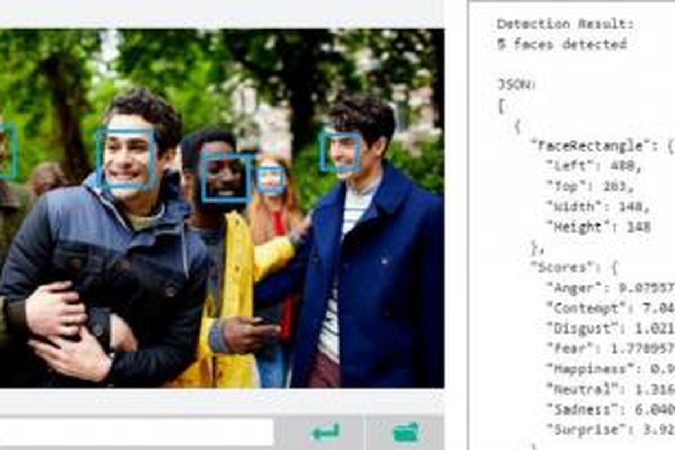
Task: Click into the image URL input field
Action: (x=135, y=432)
